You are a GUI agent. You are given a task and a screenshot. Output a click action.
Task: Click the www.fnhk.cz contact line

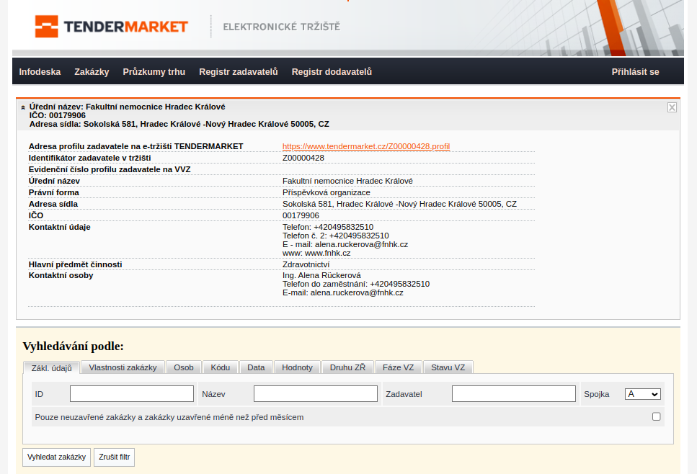point(316,253)
